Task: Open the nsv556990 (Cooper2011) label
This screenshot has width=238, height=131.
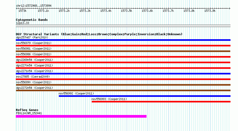Action: (34, 82)
